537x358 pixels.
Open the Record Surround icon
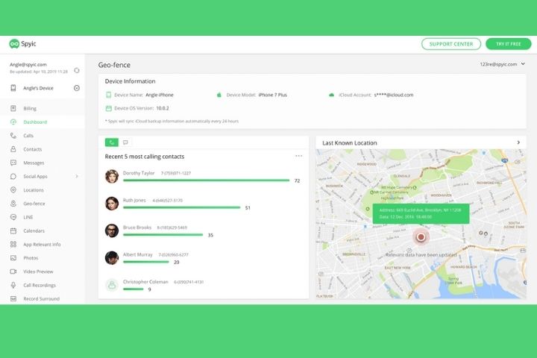tap(13, 299)
